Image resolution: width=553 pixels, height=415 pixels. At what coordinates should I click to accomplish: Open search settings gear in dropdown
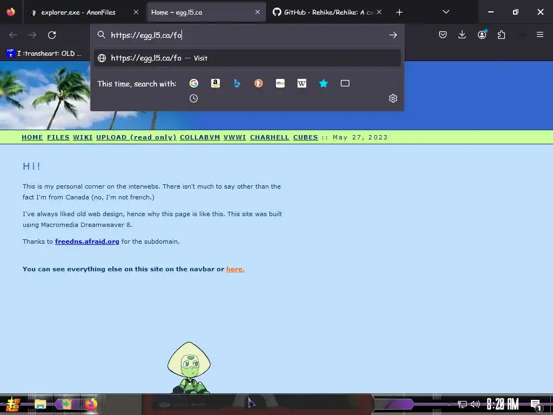(393, 98)
